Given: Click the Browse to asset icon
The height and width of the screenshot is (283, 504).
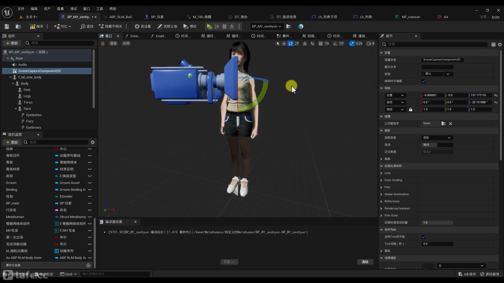Looking at the screenshot, I should pos(18,26).
